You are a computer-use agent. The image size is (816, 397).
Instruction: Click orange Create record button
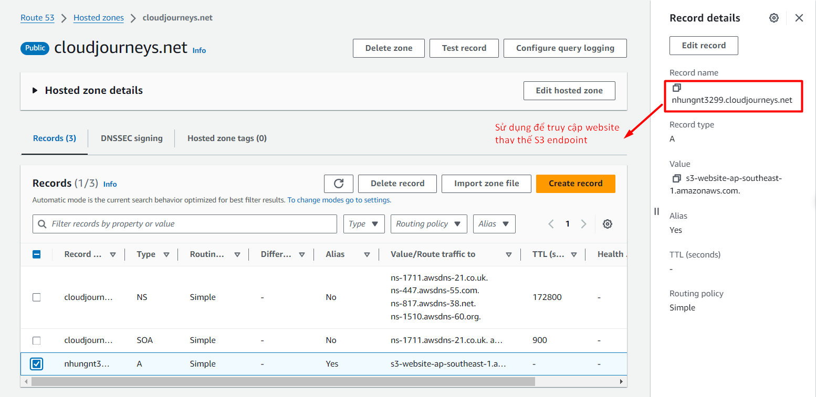pyautogui.click(x=576, y=184)
